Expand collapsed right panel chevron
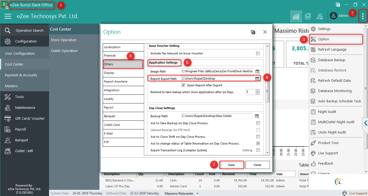 [x=365, y=122]
